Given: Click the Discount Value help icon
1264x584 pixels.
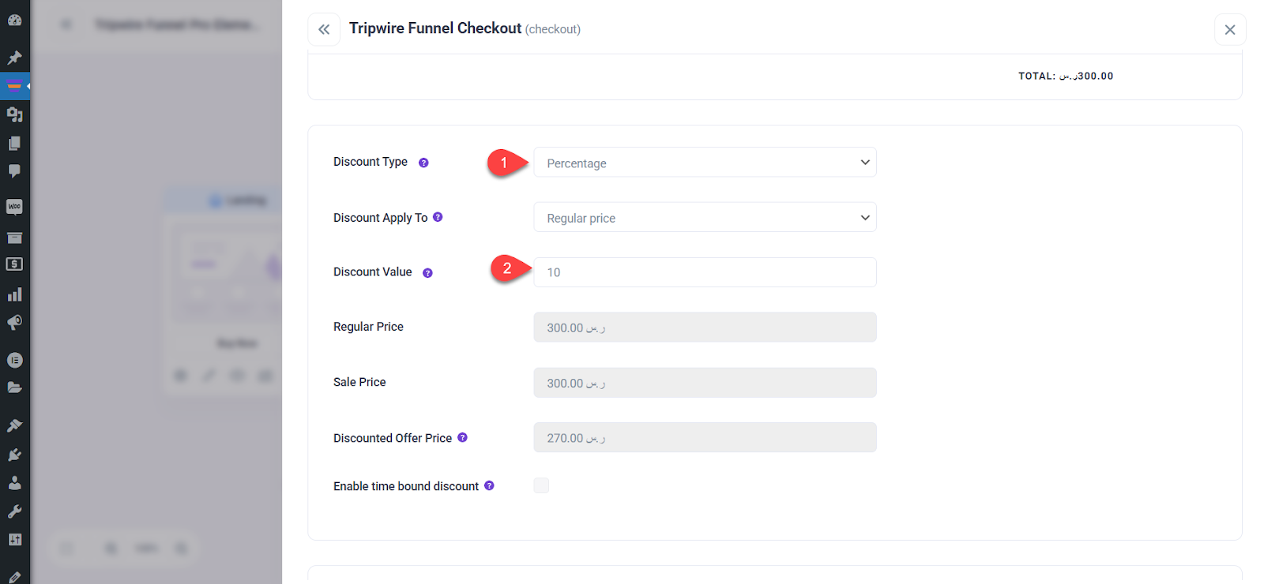Looking at the screenshot, I should tap(427, 273).
